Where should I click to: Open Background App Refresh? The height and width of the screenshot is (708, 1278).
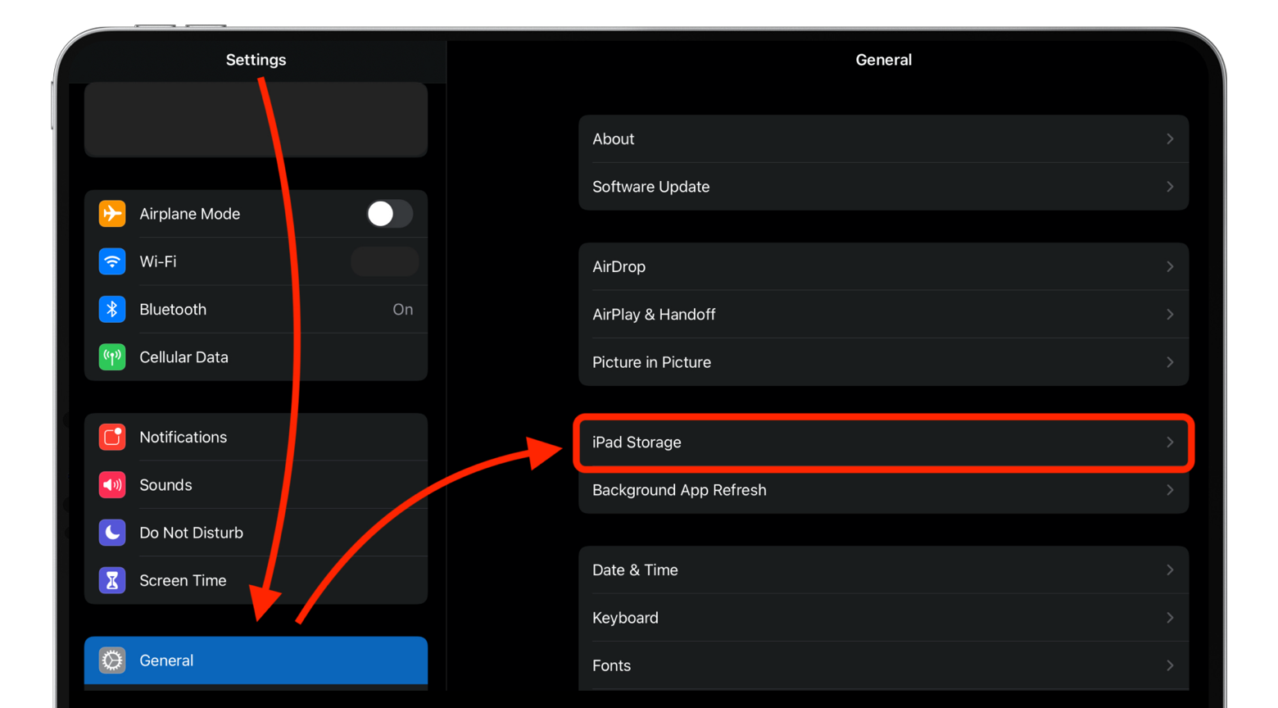click(x=882, y=490)
